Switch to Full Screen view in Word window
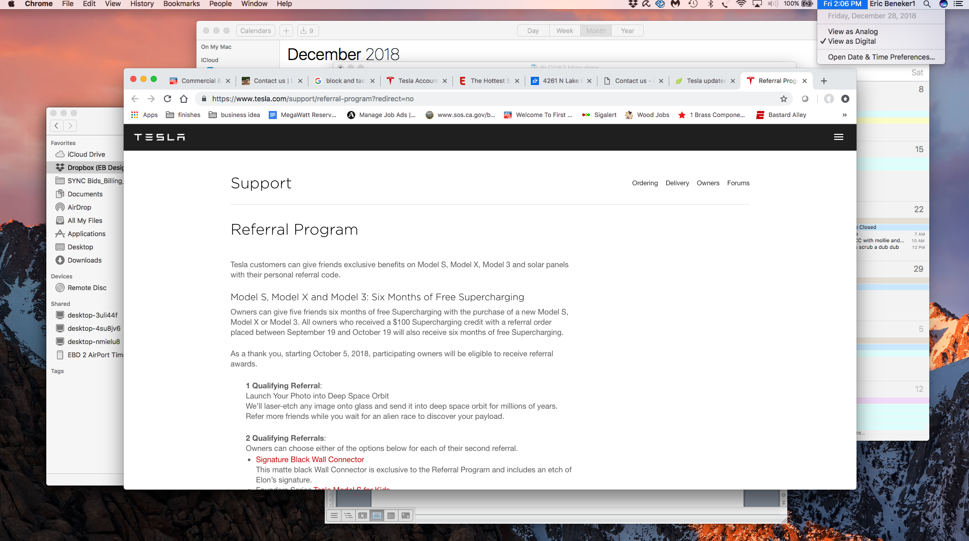969x541 pixels. click(405, 516)
